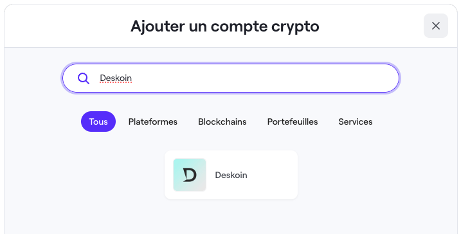Dismiss the dialog with the X icon

[436, 26]
